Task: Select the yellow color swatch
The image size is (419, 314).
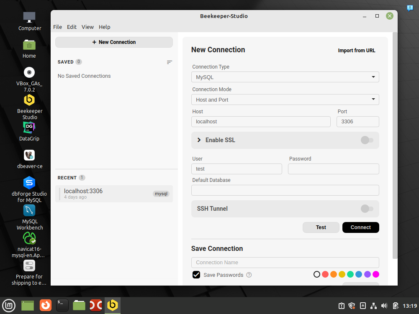Action: point(342,274)
